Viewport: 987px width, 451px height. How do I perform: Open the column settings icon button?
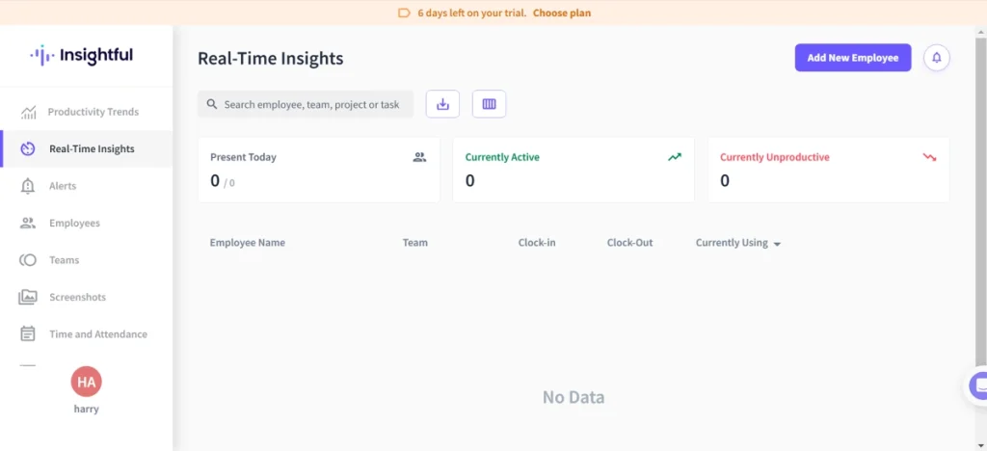(489, 104)
